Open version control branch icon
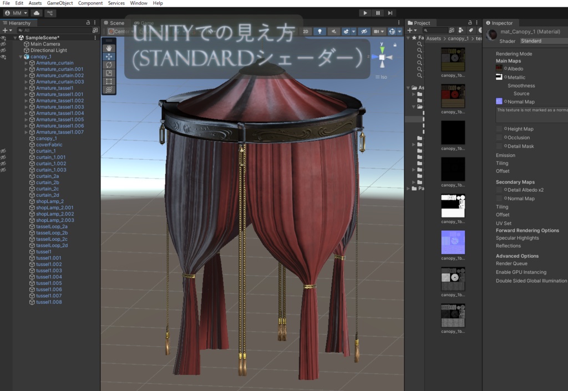 pyautogui.click(x=50, y=13)
